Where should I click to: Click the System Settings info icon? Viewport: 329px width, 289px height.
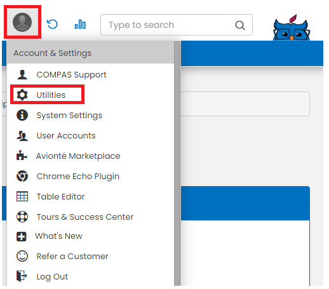(x=22, y=115)
